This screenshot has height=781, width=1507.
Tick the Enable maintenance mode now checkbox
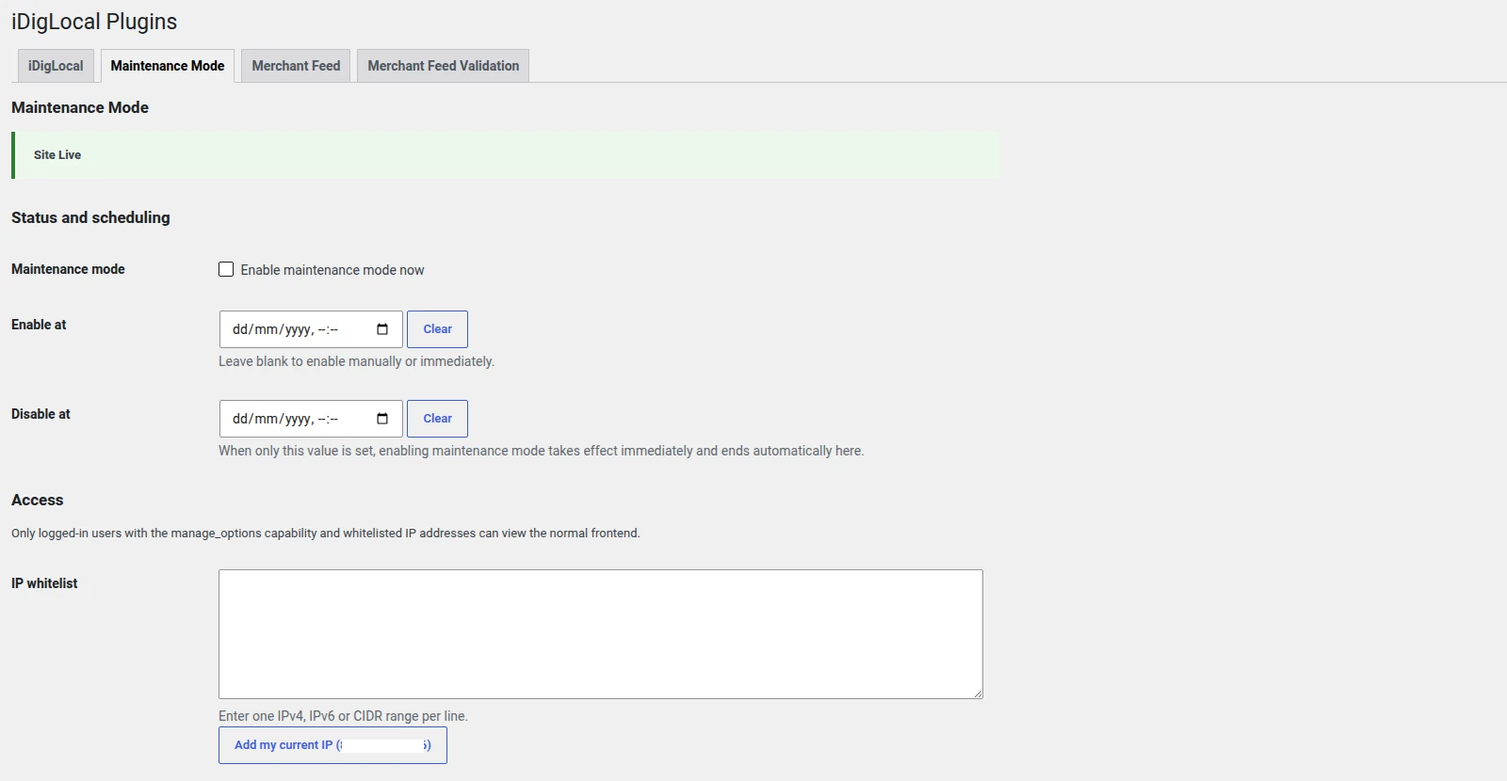pyautogui.click(x=226, y=269)
